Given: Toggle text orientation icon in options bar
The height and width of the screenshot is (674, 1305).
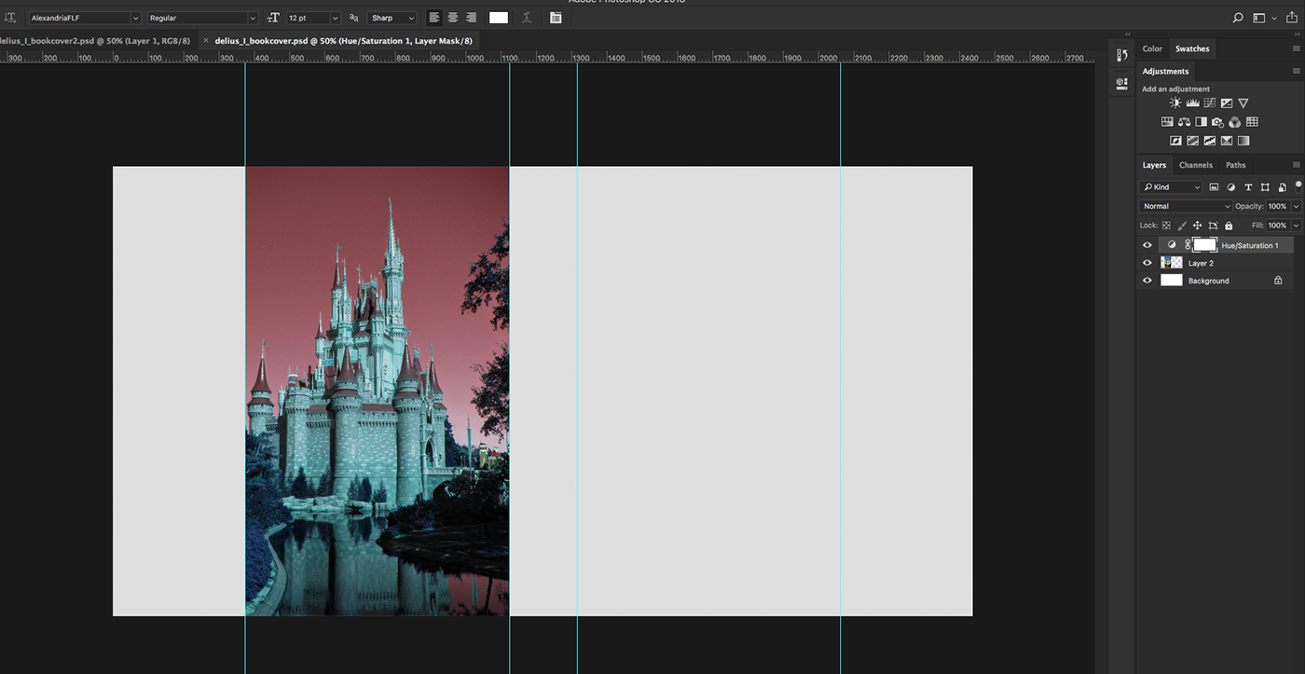Looking at the screenshot, I should [x=10, y=18].
